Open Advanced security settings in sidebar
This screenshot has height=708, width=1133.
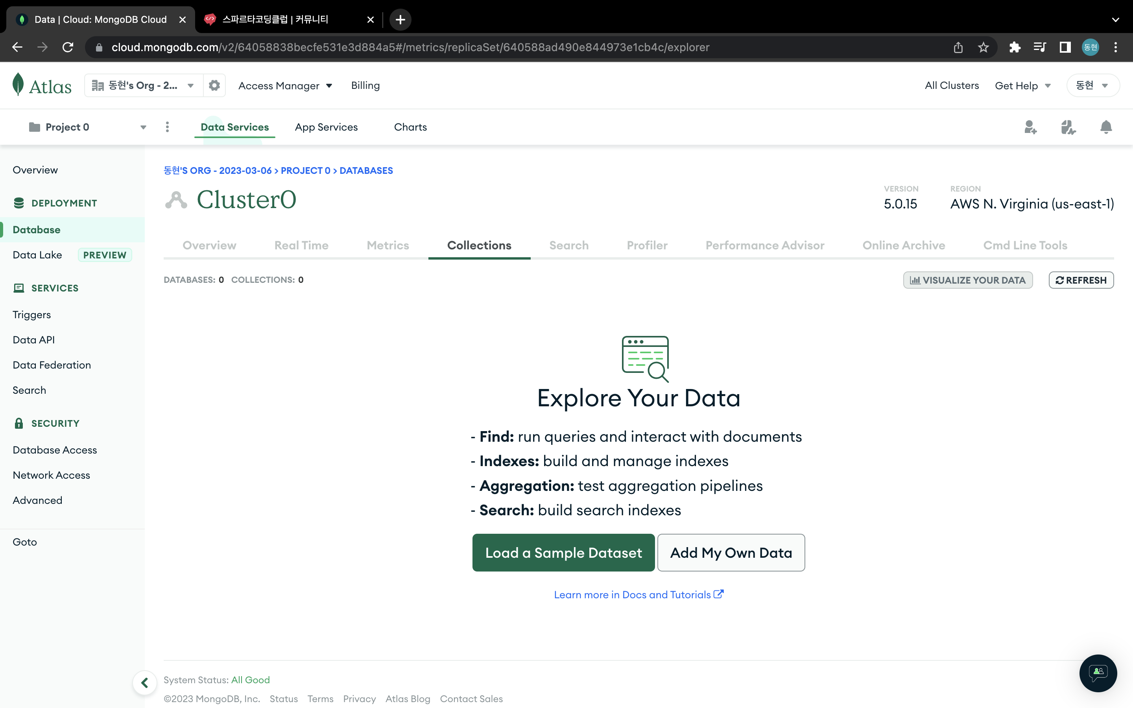(37, 501)
